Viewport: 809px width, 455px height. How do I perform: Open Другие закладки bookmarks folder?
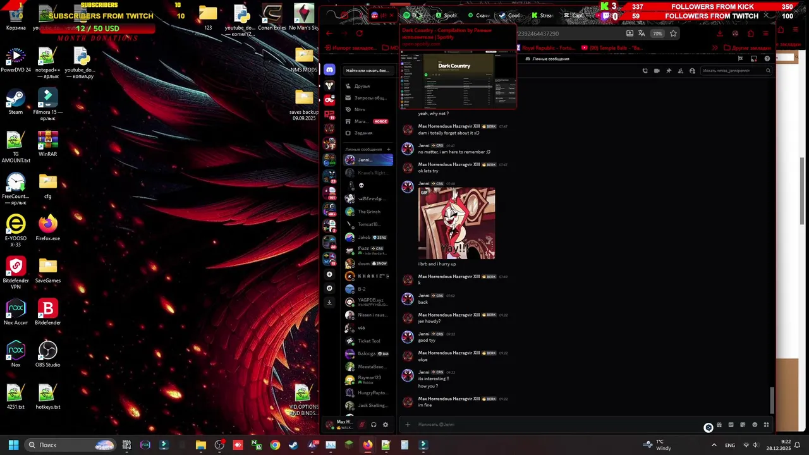tap(748, 47)
